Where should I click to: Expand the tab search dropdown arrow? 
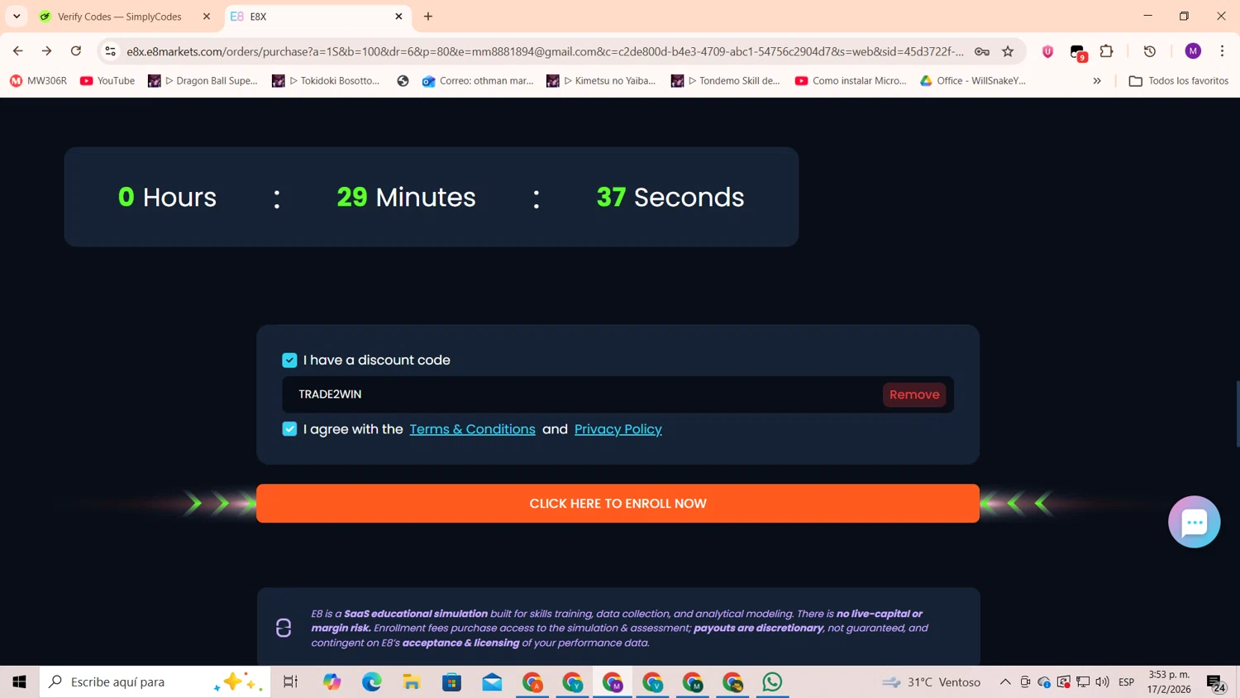(17, 17)
